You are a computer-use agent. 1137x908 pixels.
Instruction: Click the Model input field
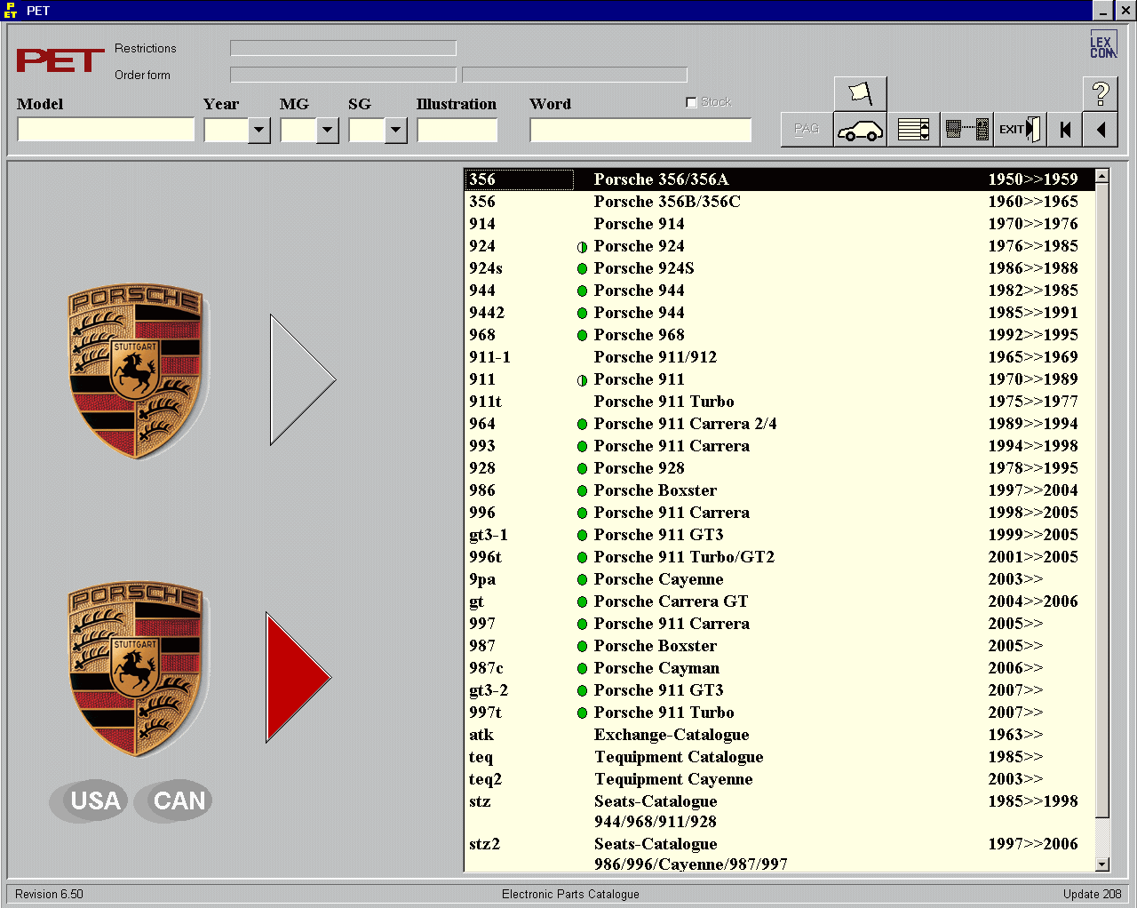(106, 130)
